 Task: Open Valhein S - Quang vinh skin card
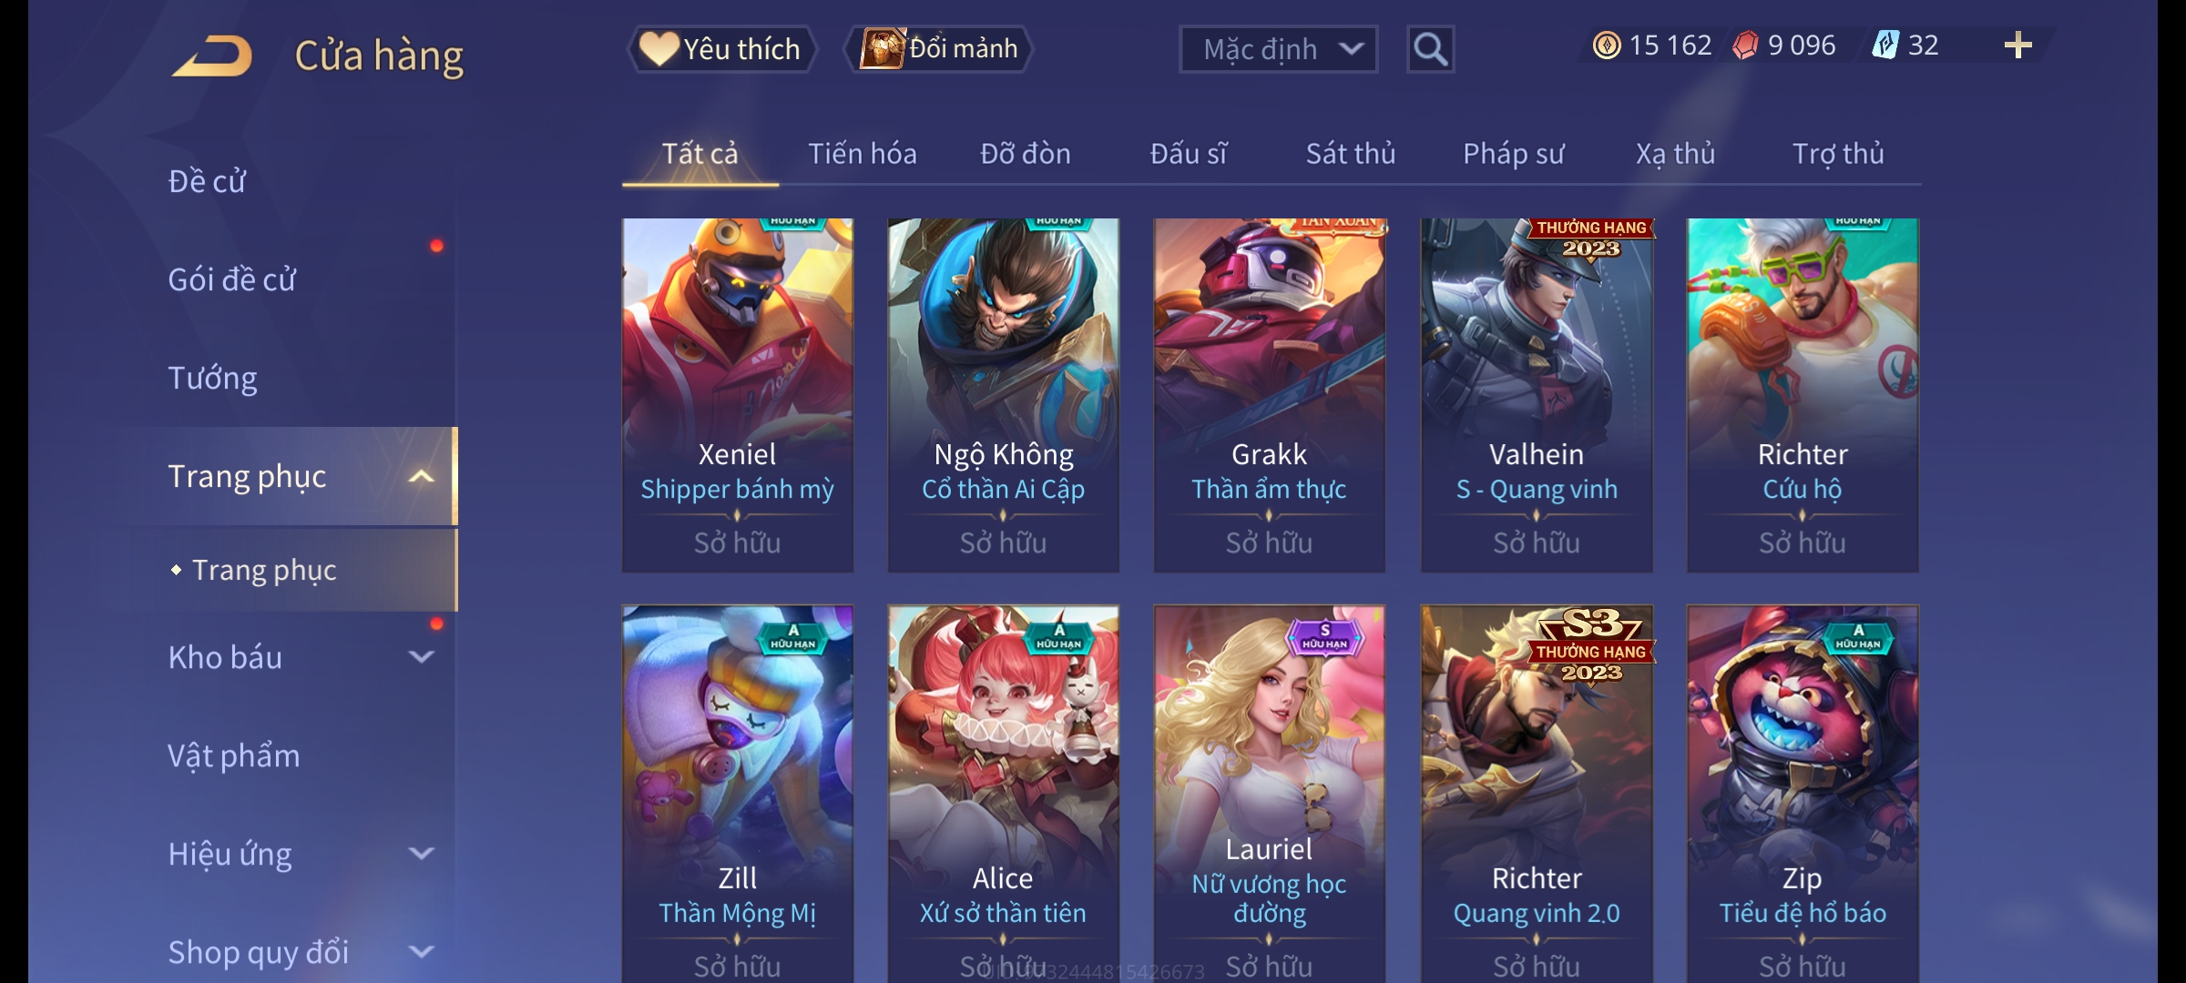(1537, 395)
